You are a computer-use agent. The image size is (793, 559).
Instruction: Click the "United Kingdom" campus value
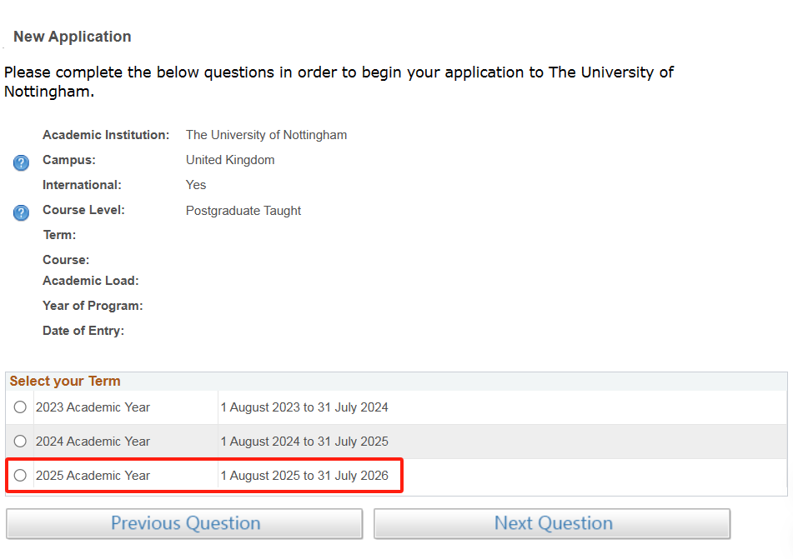pyautogui.click(x=230, y=160)
